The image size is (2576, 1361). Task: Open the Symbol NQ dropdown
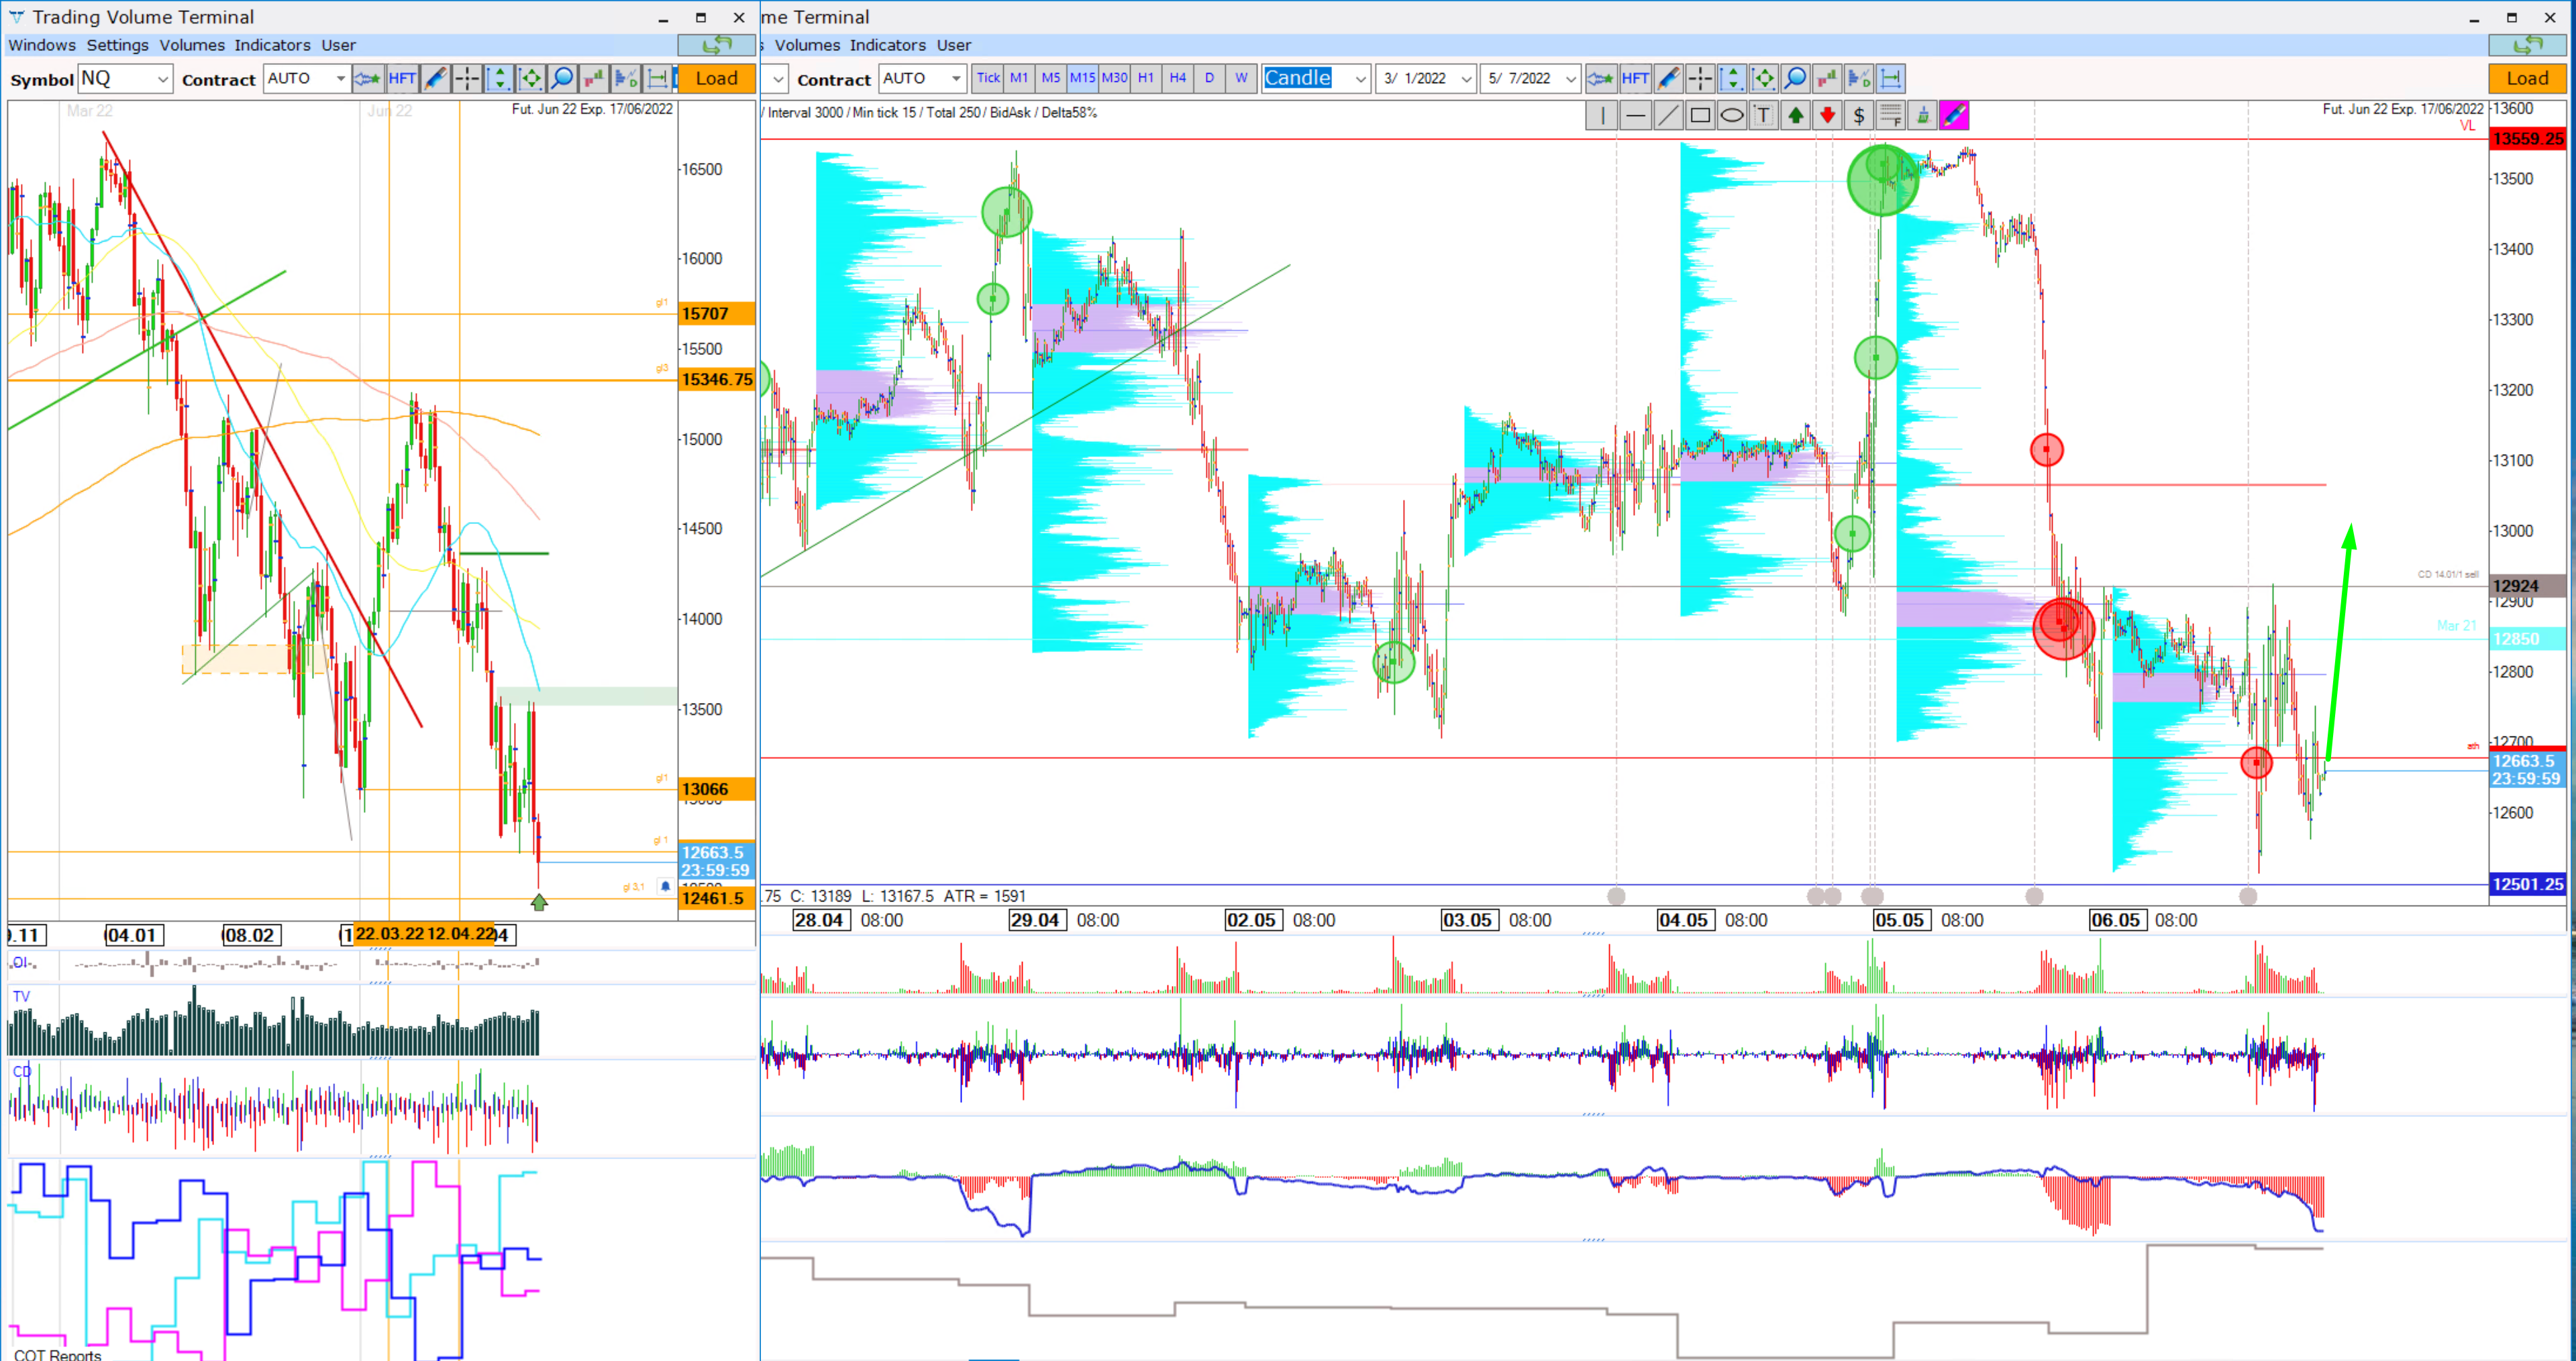pyautogui.click(x=125, y=78)
